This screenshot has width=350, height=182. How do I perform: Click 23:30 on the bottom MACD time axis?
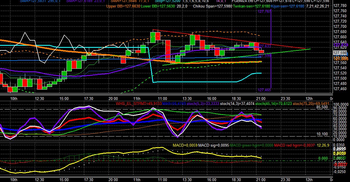point(286,180)
